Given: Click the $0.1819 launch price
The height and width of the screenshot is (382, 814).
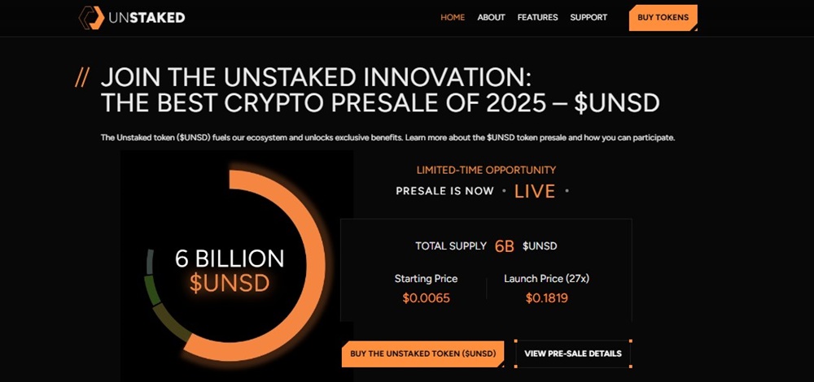Looking at the screenshot, I should click(x=546, y=298).
